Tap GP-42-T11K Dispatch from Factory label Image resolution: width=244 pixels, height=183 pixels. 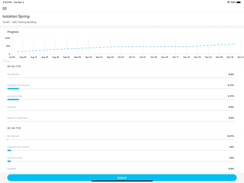point(19,85)
